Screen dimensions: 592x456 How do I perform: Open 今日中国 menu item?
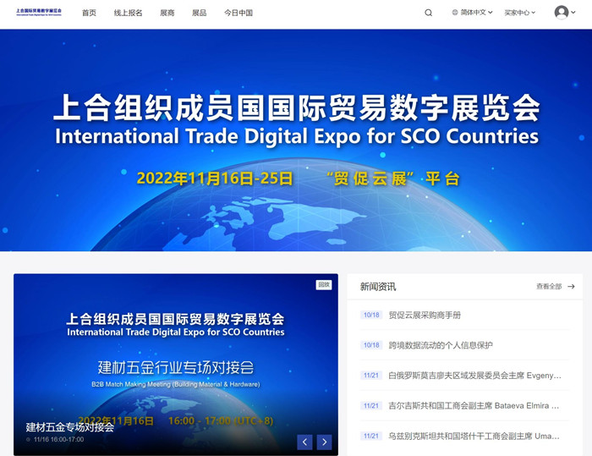click(238, 13)
